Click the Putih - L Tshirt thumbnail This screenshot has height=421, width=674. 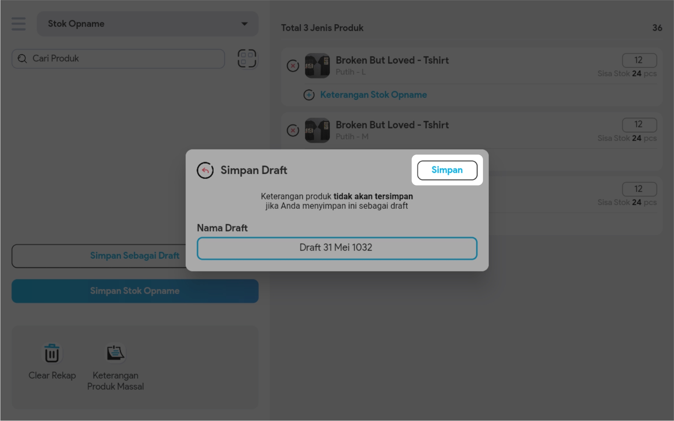[317, 66]
